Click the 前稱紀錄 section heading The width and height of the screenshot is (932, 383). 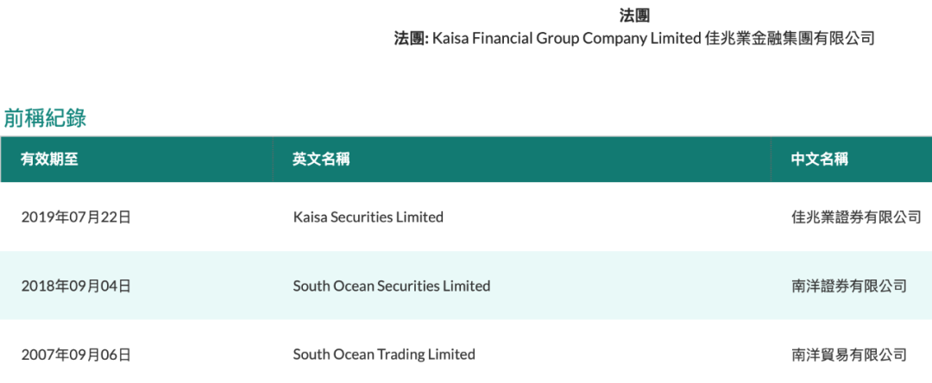pyautogui.click(x=45, y=118)
